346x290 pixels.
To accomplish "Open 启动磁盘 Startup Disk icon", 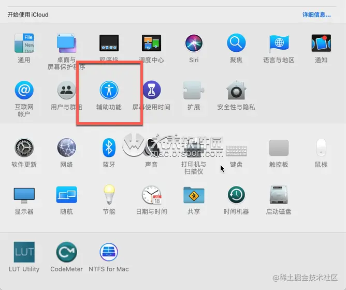I will (279, 195).
